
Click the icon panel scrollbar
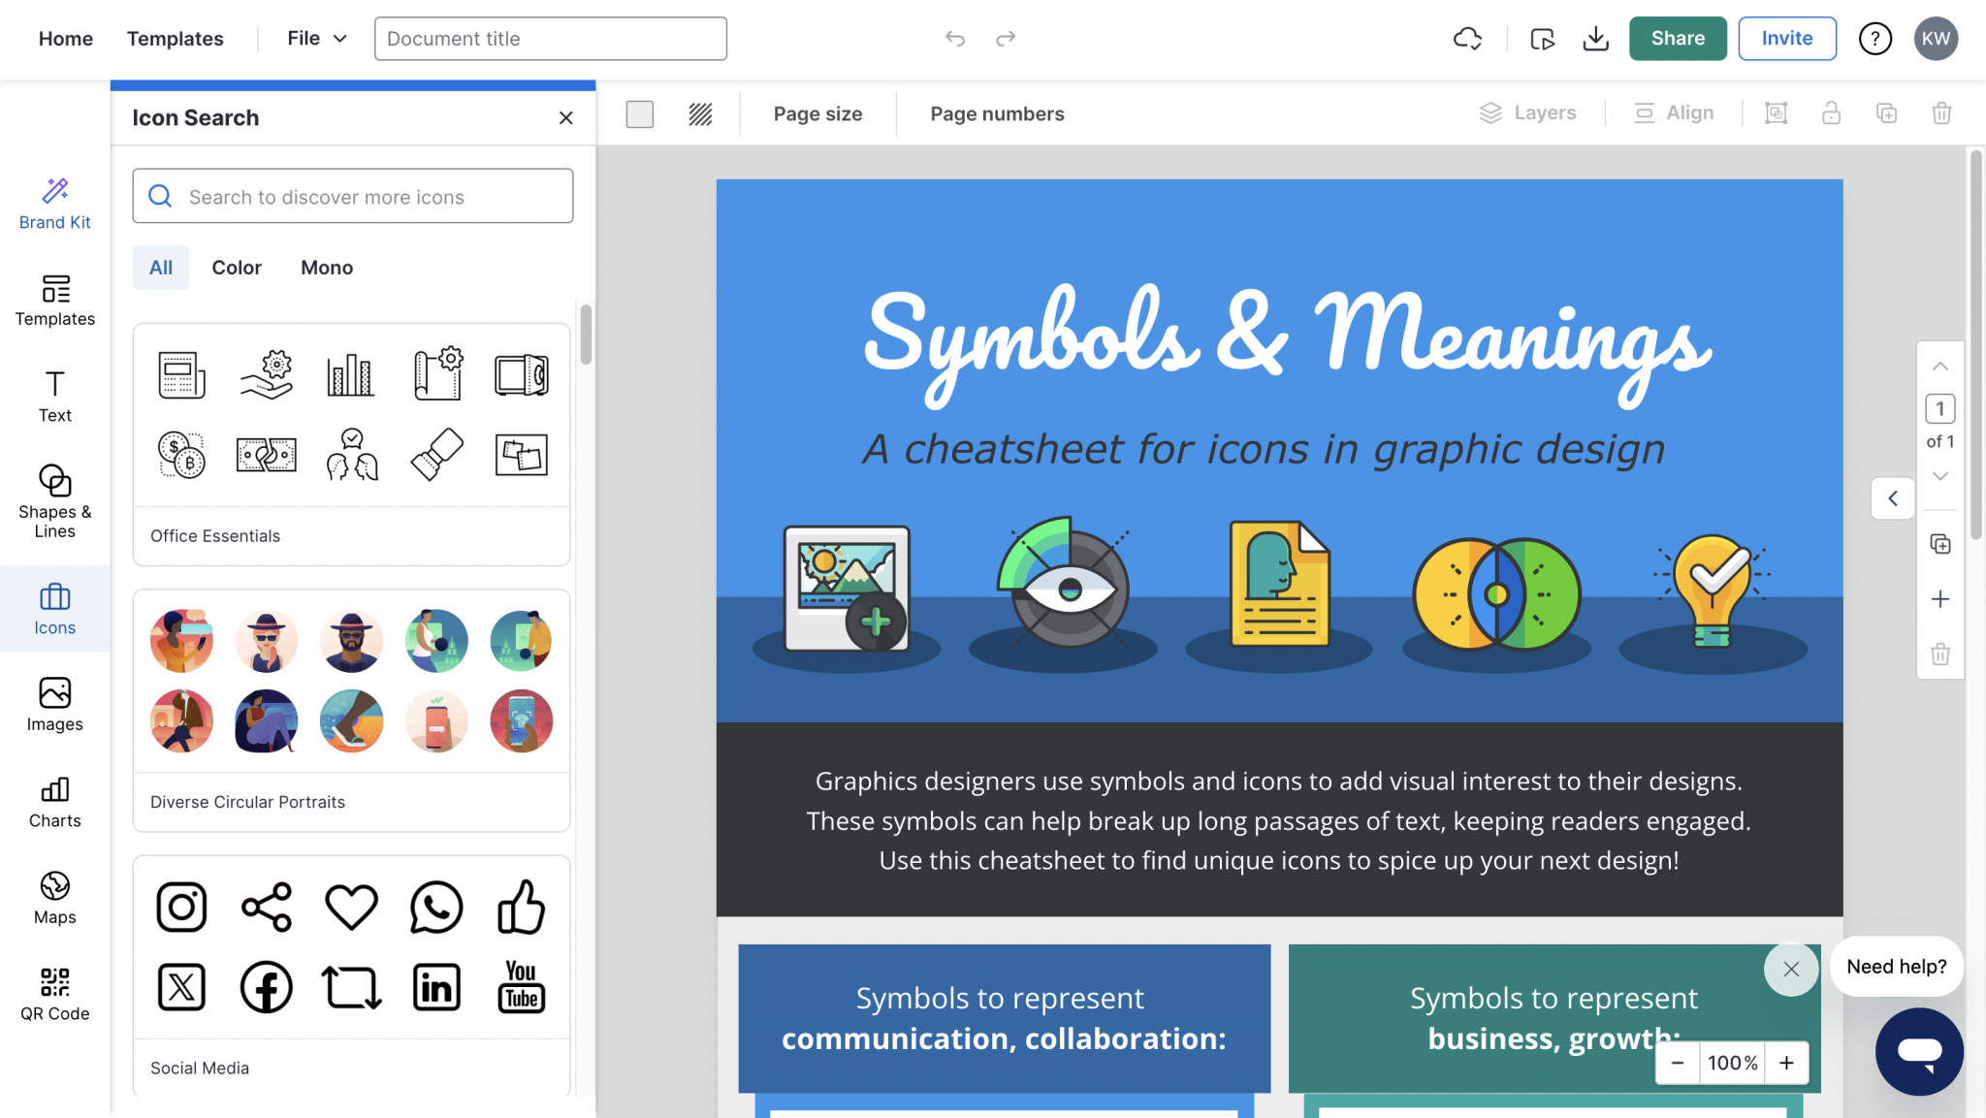click(586, 335)
